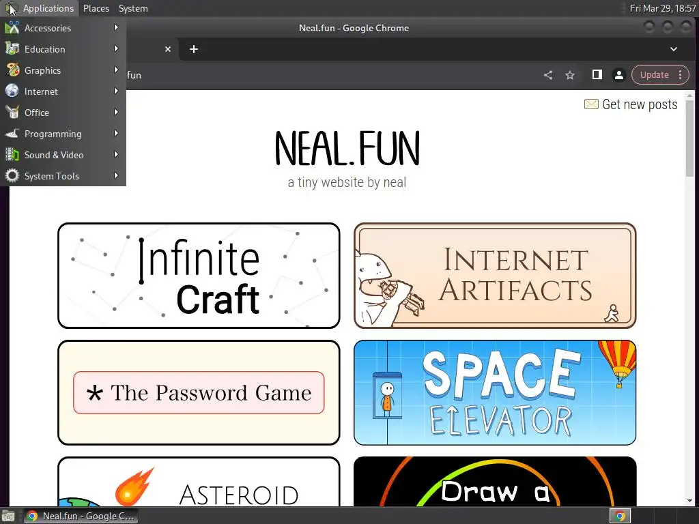Click the Office category icon
The image size is (699, 524).
(x=12, y=113)
